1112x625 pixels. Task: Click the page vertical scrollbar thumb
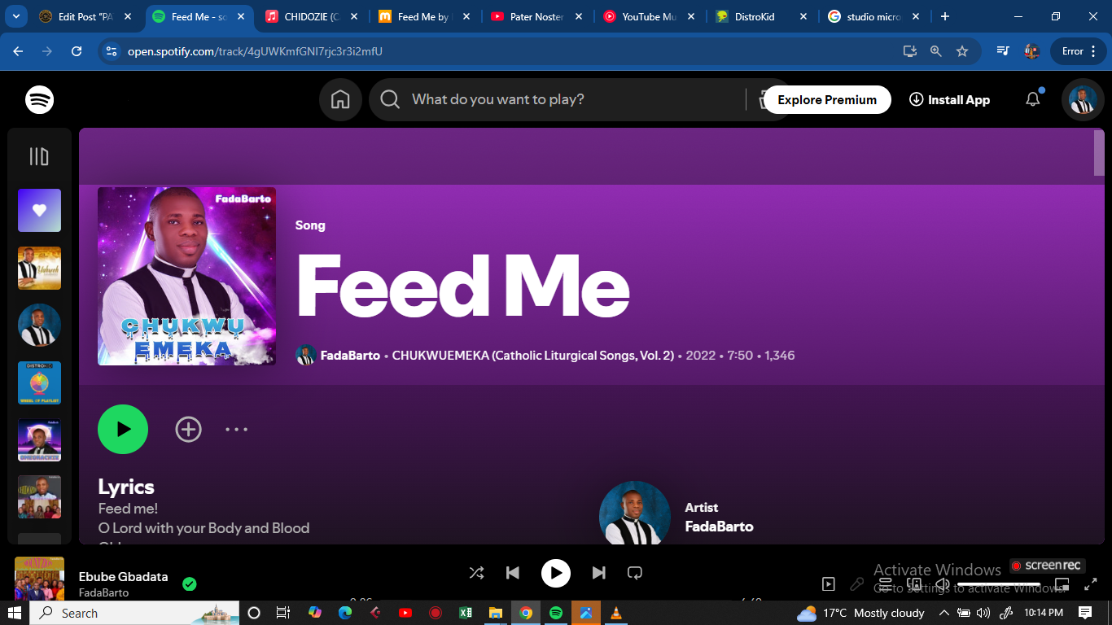coord(1099,152)
